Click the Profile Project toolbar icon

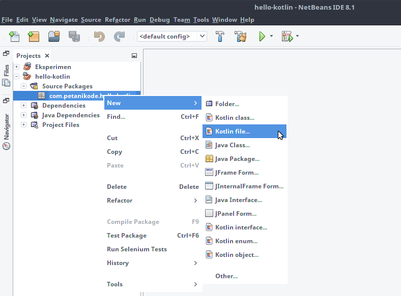(x=287, y=36)
